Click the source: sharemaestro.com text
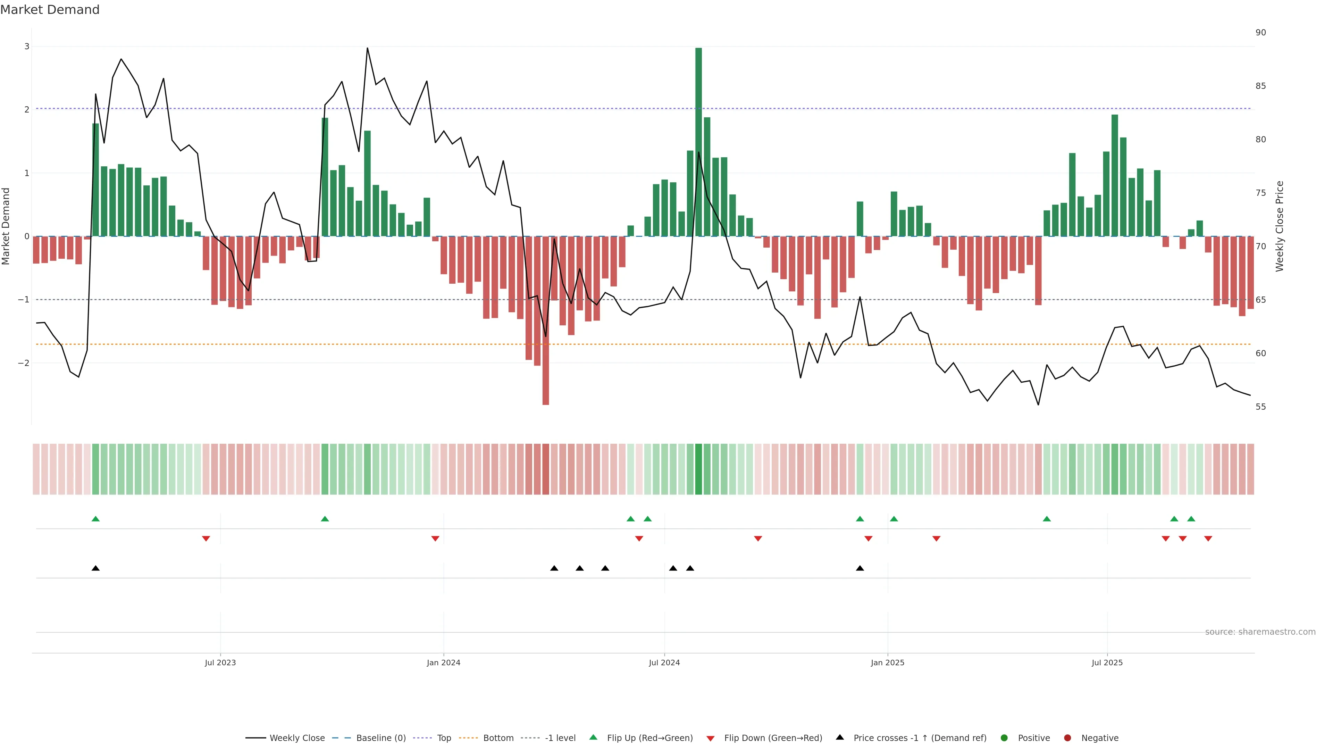The height and width of the screenshot is (750, 1333). point(1260,632)
